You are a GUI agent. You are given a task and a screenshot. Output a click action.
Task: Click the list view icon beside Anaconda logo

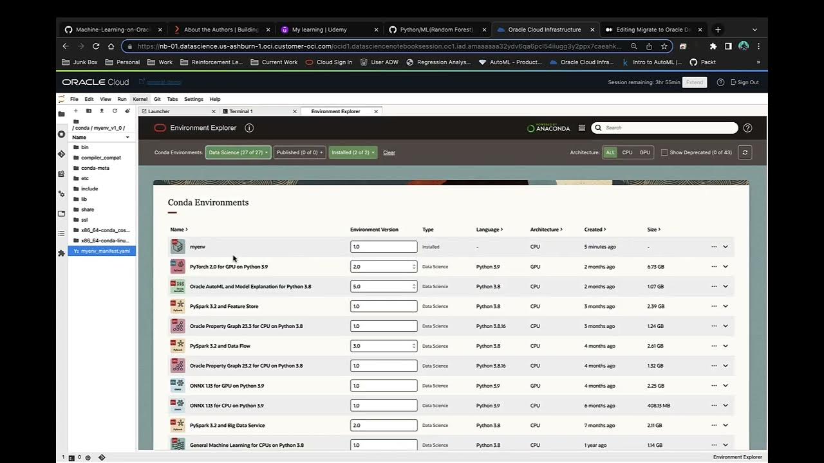pyautogui.click(x=582, y=128)
